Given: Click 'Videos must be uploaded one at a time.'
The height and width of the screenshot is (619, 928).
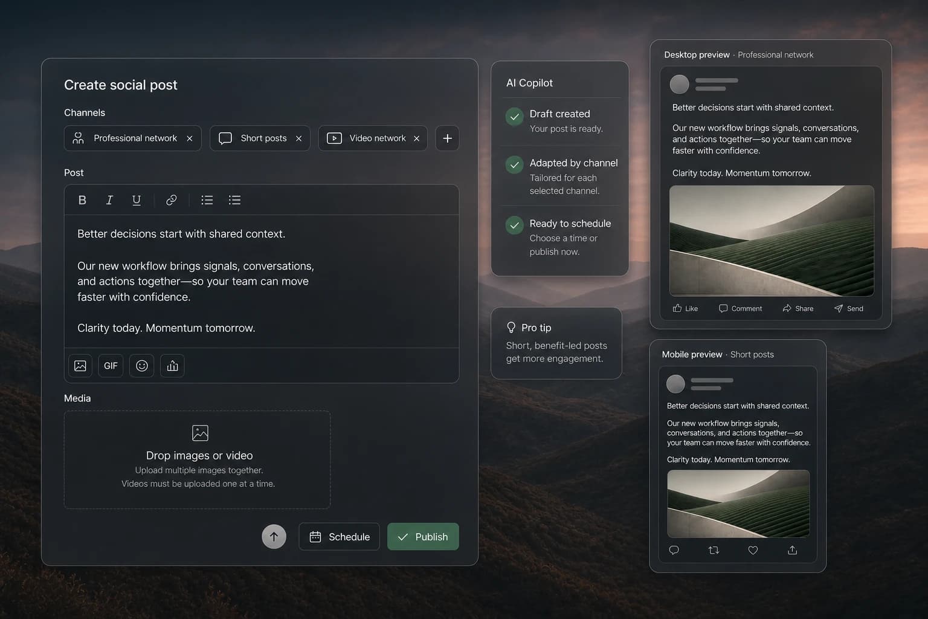Looking at the screenshot, I should pyautogui.click(x=198, y=484).
